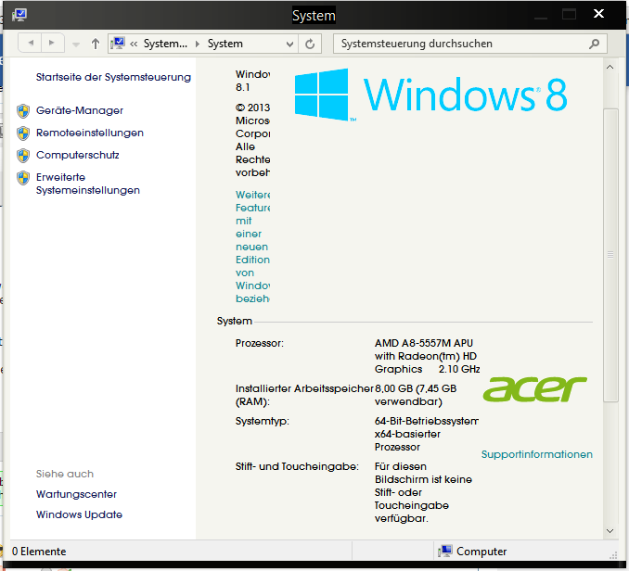Click the System window icon in the title bar

pos(19,15)
